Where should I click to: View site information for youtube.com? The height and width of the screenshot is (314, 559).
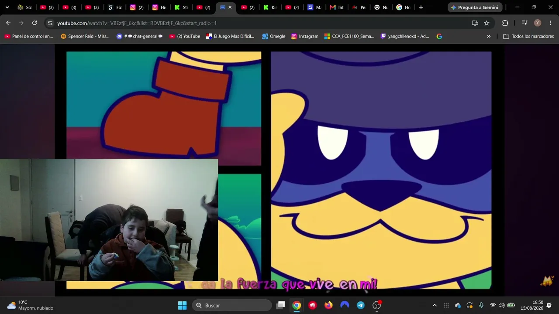click(x=50, y=23)
